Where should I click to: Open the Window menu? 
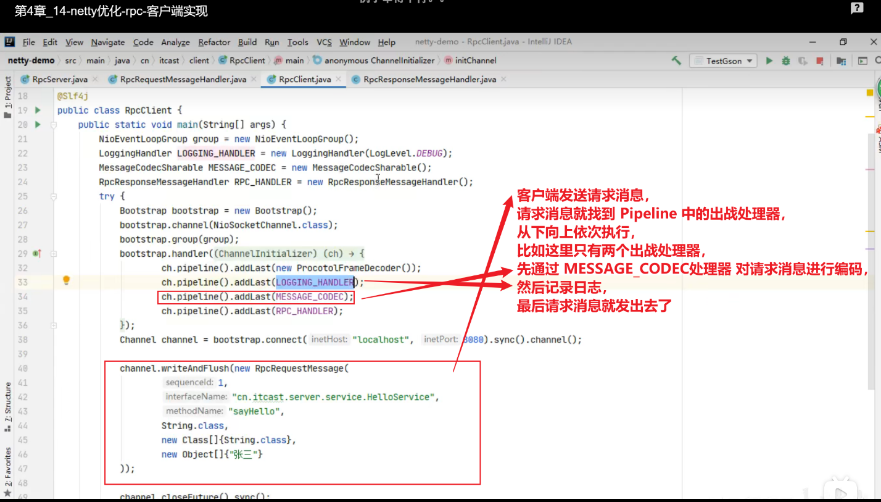click(355, 42)
